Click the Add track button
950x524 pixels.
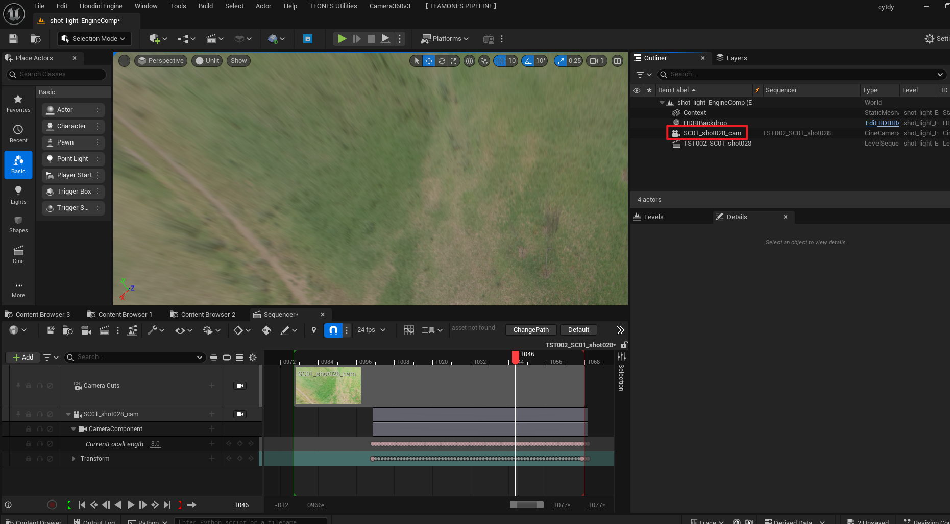coord(23,358)
